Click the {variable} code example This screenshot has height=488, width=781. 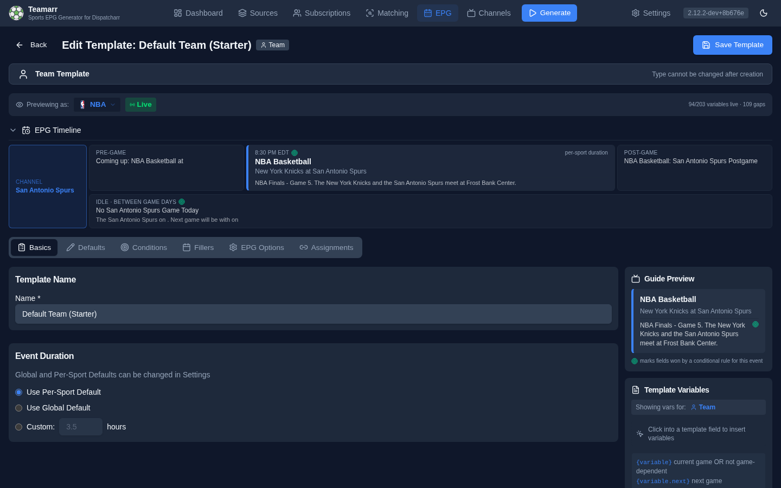point(654,462)
